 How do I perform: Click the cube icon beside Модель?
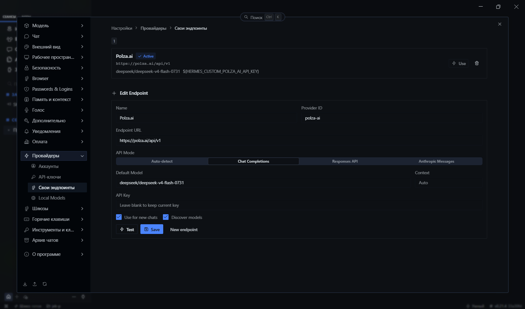[x=27, y=26]
